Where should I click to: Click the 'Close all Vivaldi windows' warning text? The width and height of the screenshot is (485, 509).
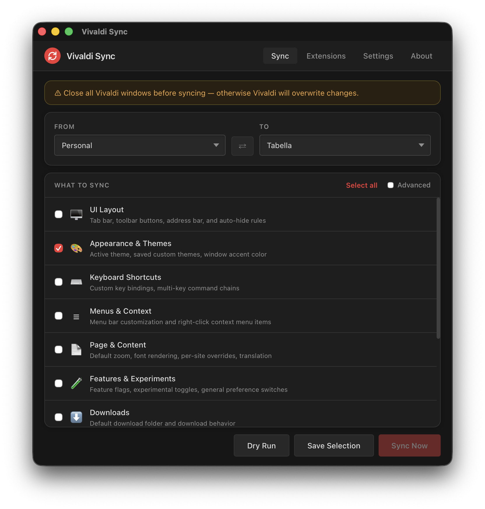point(211,93)
